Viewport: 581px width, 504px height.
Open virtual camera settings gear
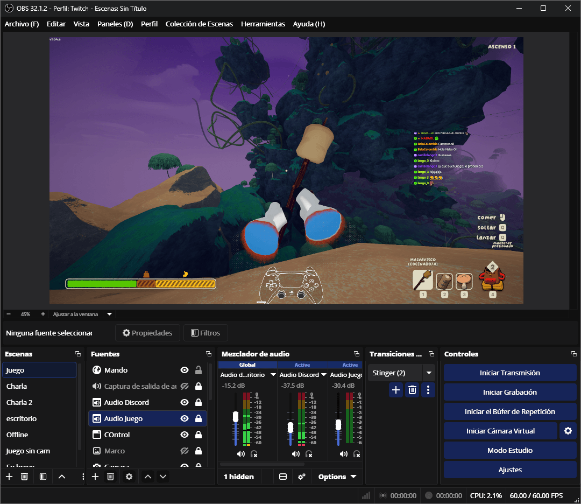[568, 431]
